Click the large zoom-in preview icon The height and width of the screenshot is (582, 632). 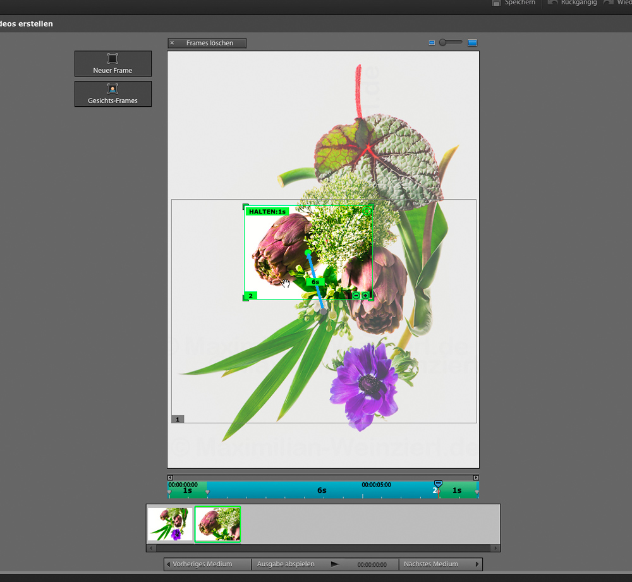point(472,43)
